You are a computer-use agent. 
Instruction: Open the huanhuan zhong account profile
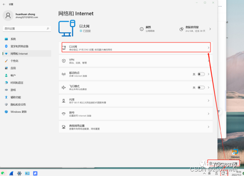20,15
